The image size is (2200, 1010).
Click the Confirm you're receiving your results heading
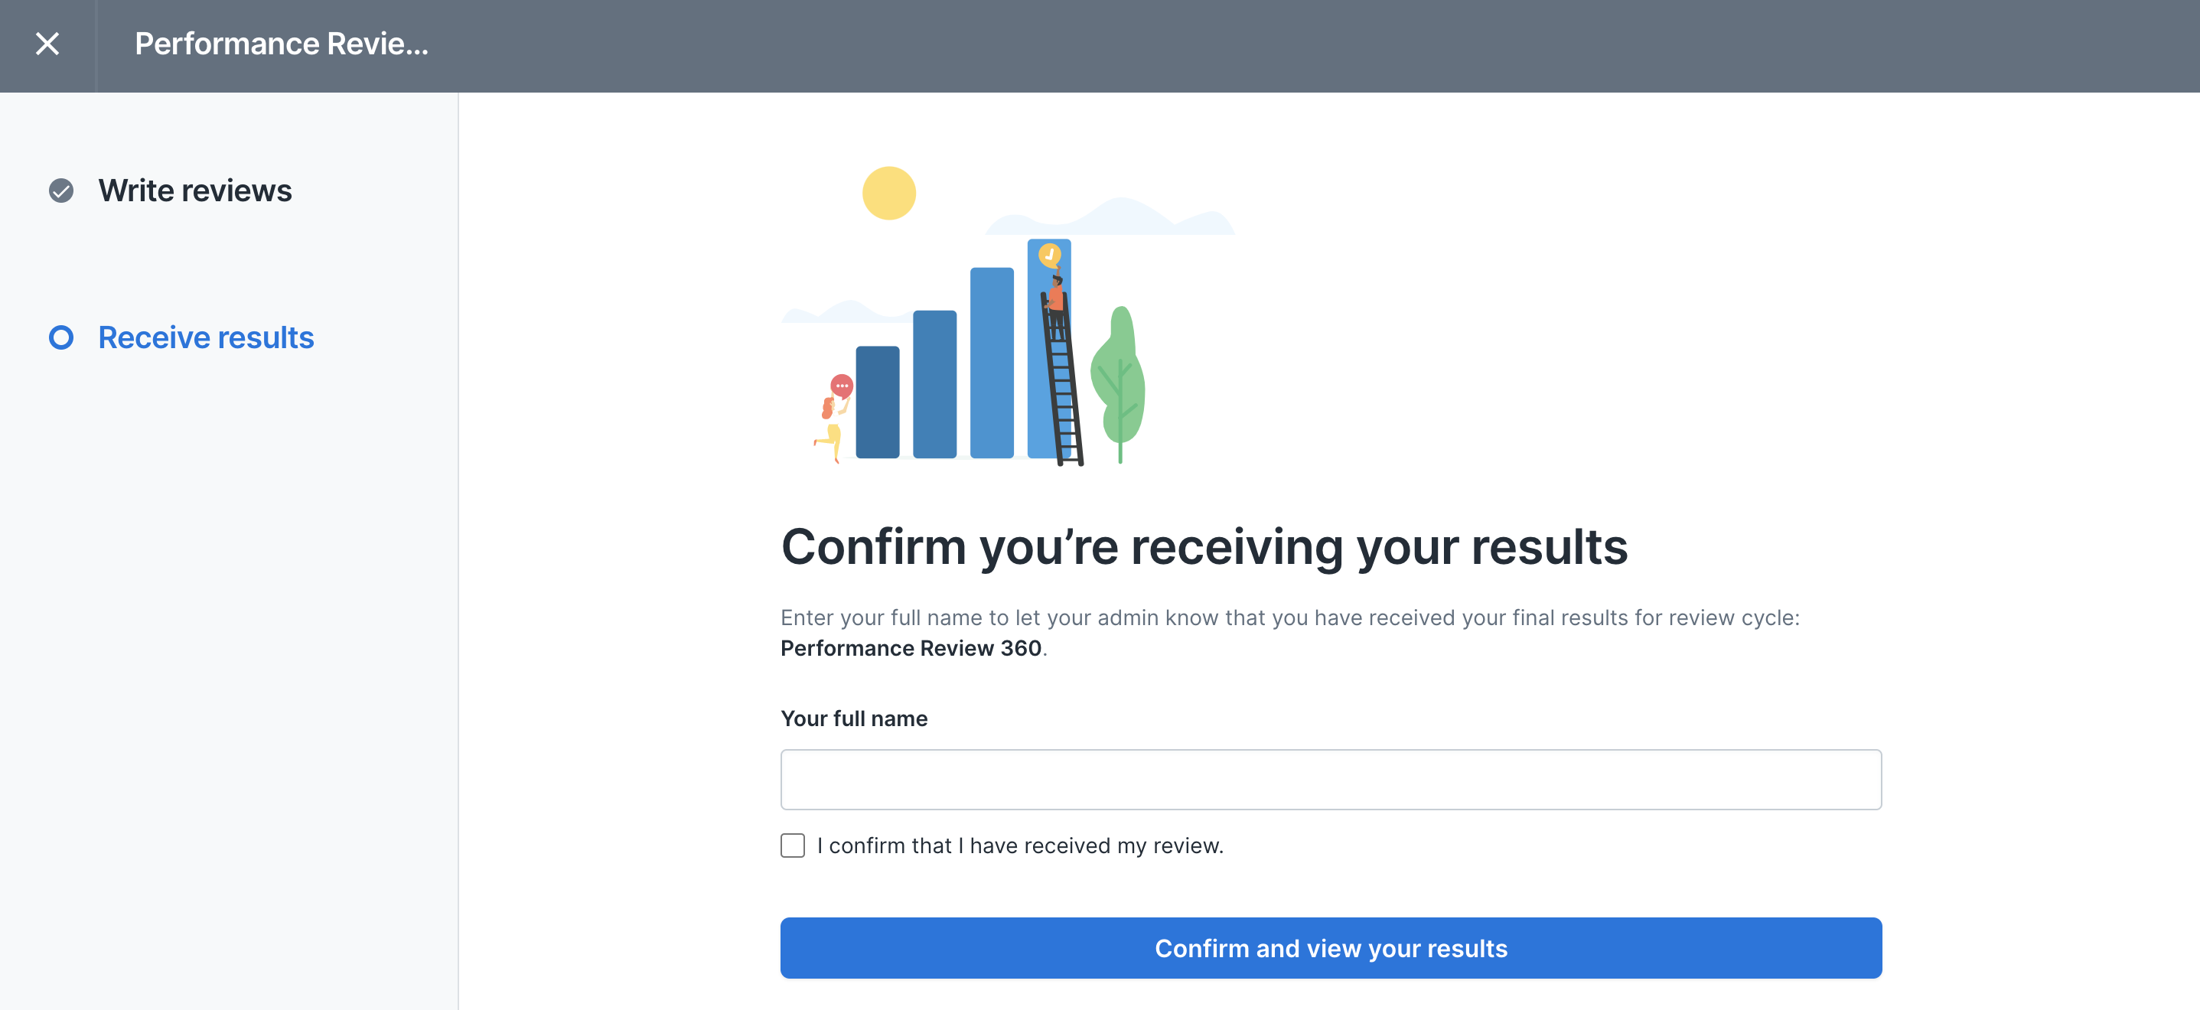click(1204, 547)
